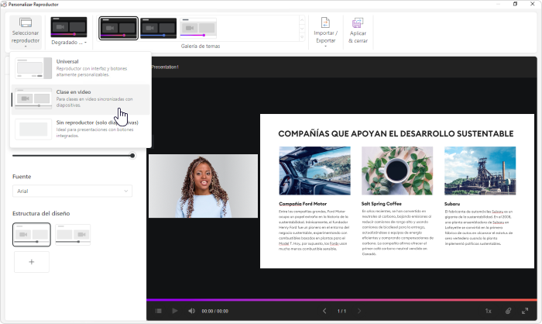
Task: Open attachments paperclip icon
Action: click(508, 311)
